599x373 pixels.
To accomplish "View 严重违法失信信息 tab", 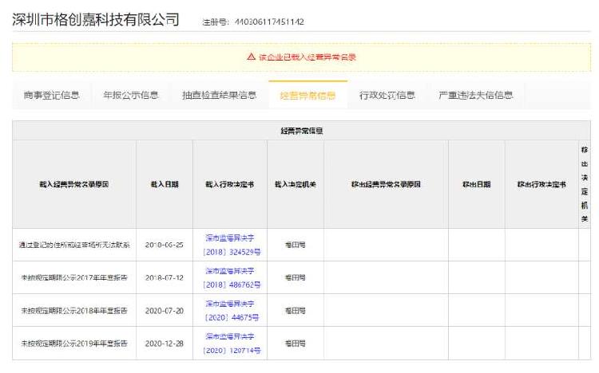I will 476,95.
